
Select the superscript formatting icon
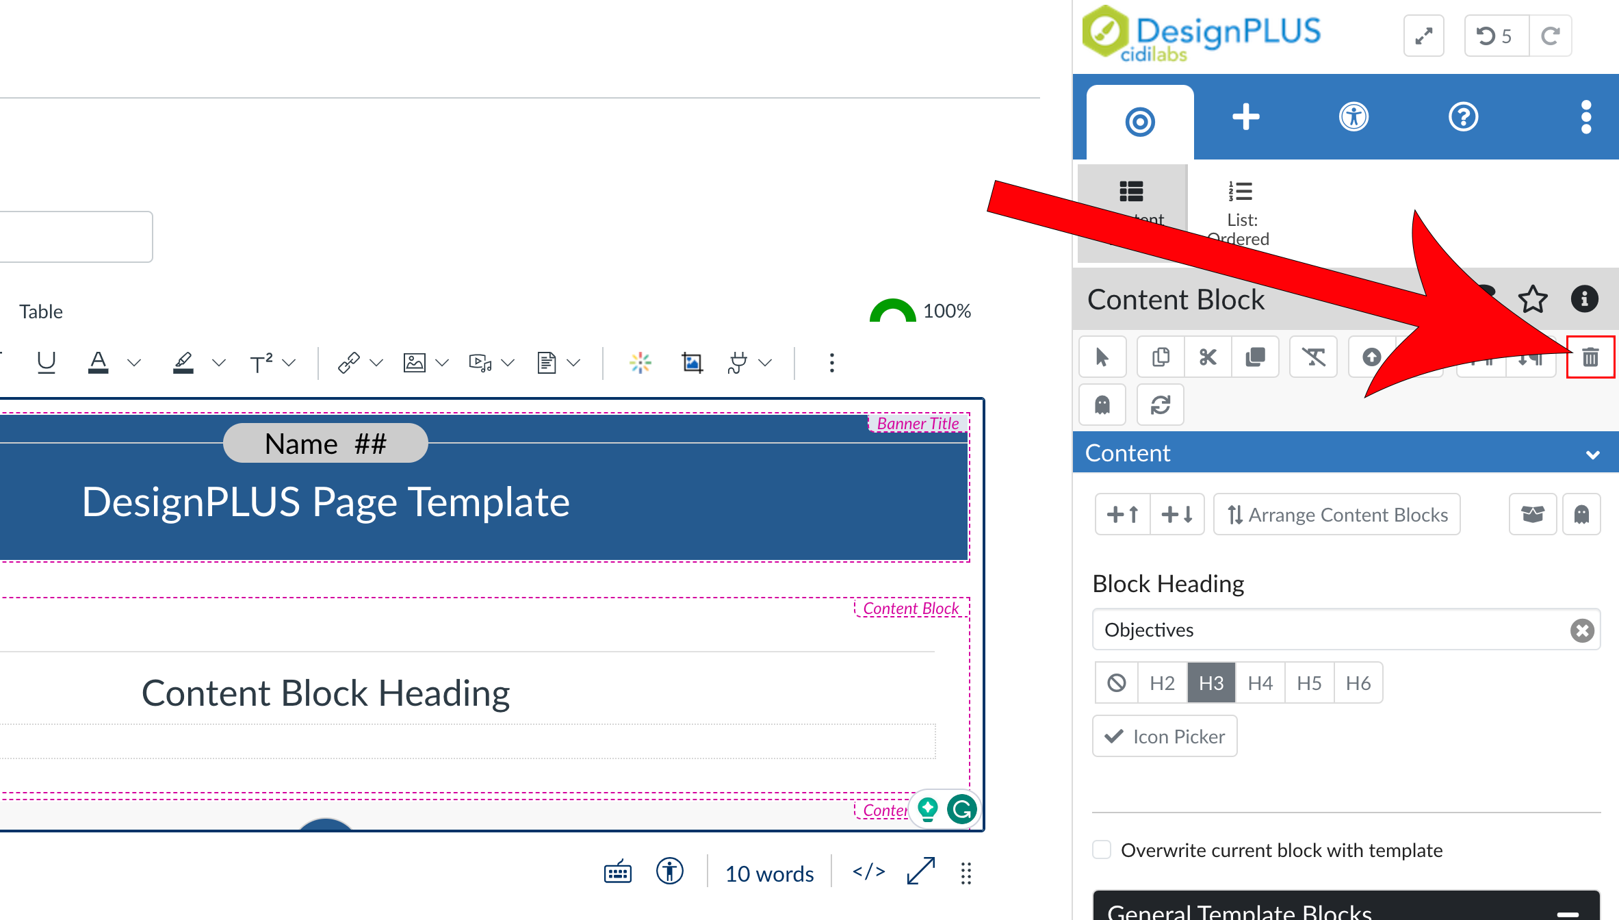pyautogui.click(x=261, y=362)
